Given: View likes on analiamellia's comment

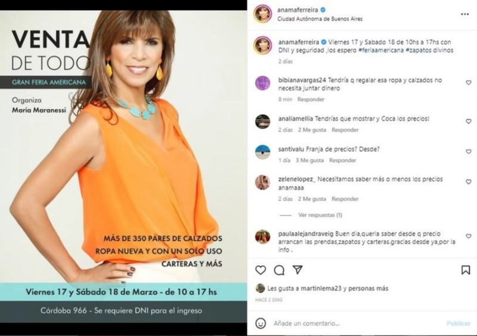Looking at the screenshot, I should coord(312,130).
